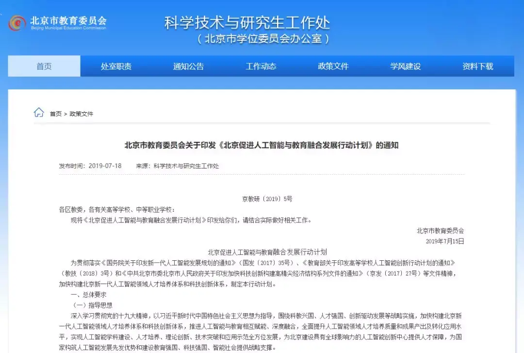Screen dimensions: 524x353
Task: Click the 科学技术与研究生工作处 banner heading
Action: [x=247, y=23]
